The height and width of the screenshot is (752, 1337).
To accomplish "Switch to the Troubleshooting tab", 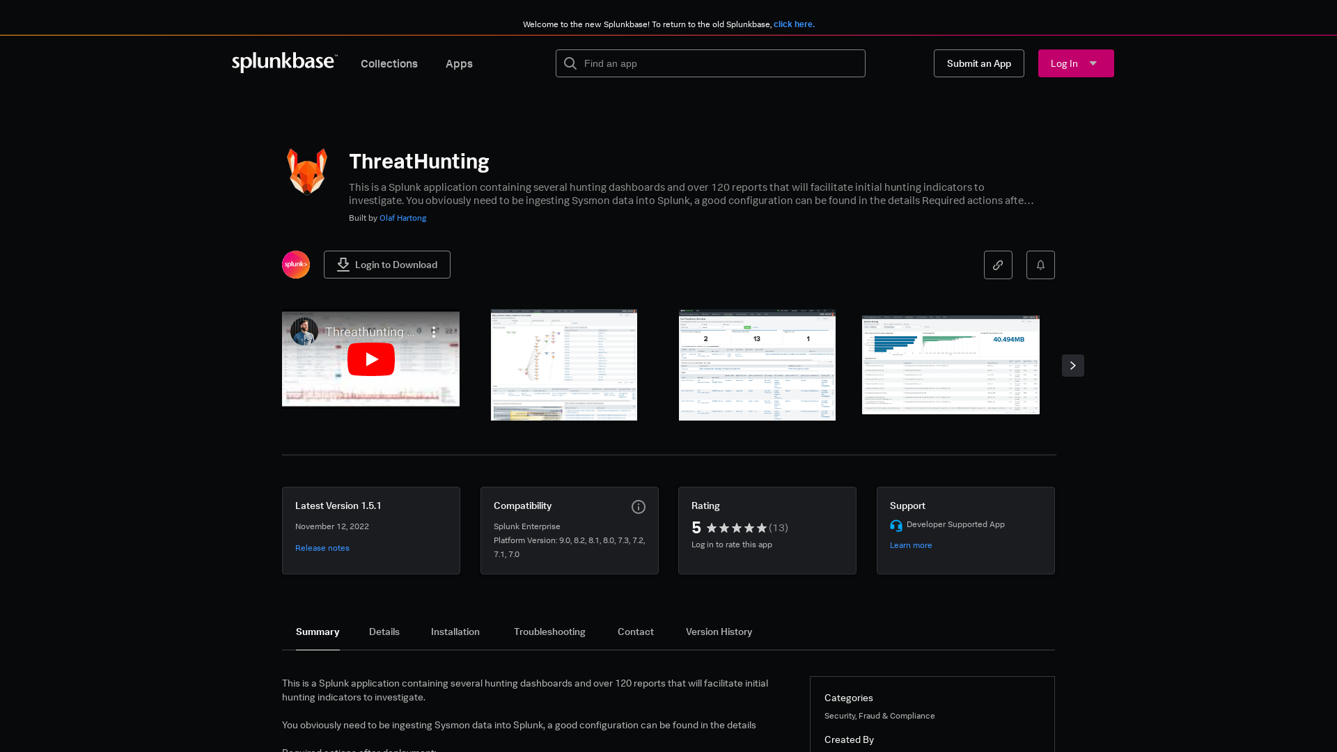I will [549, 632].
